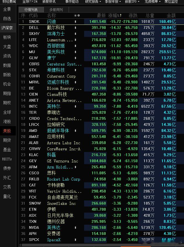This screenshot has height=247, width=184.
Task: Sort by the 名称 column header
Action: click(51, 15)
